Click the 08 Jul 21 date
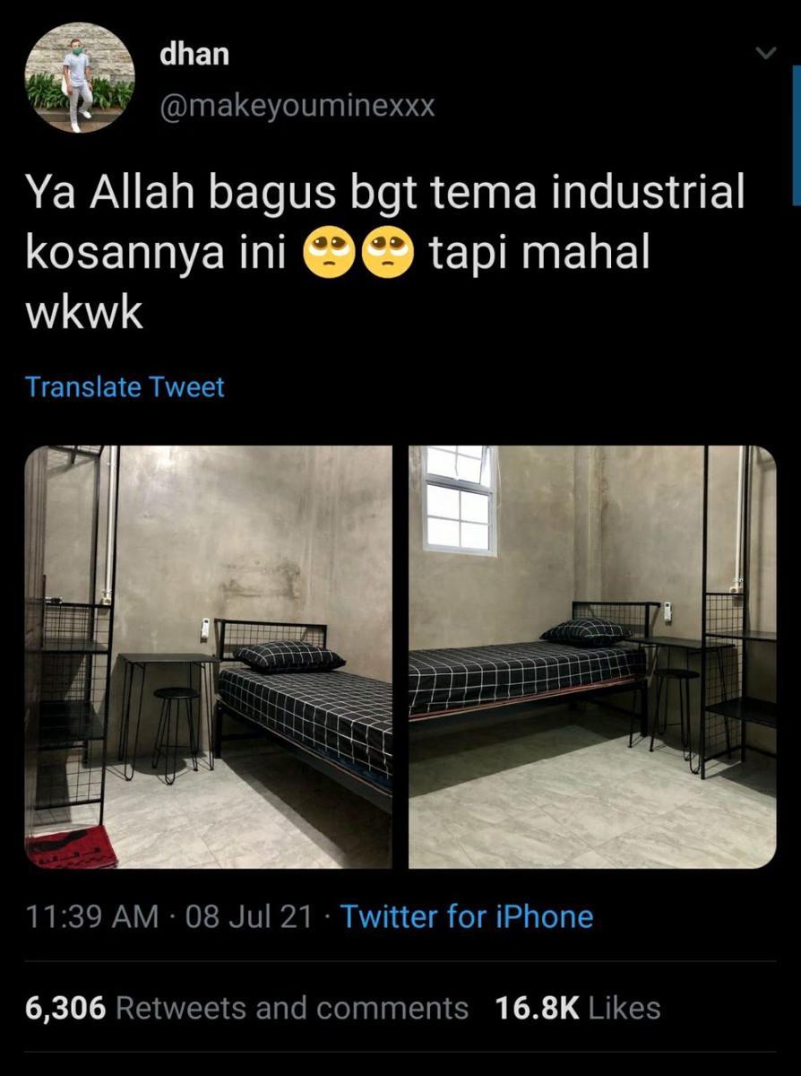This screenshot has height=1076, width=801. click(249, 917)
